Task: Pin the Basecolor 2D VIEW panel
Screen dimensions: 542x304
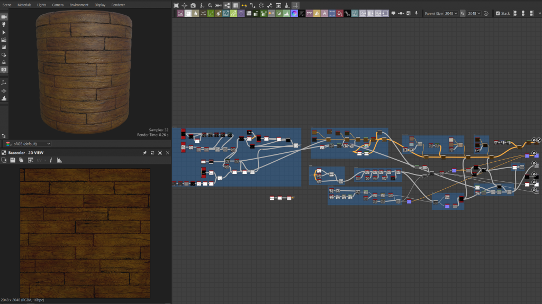Action: point(145,153)
